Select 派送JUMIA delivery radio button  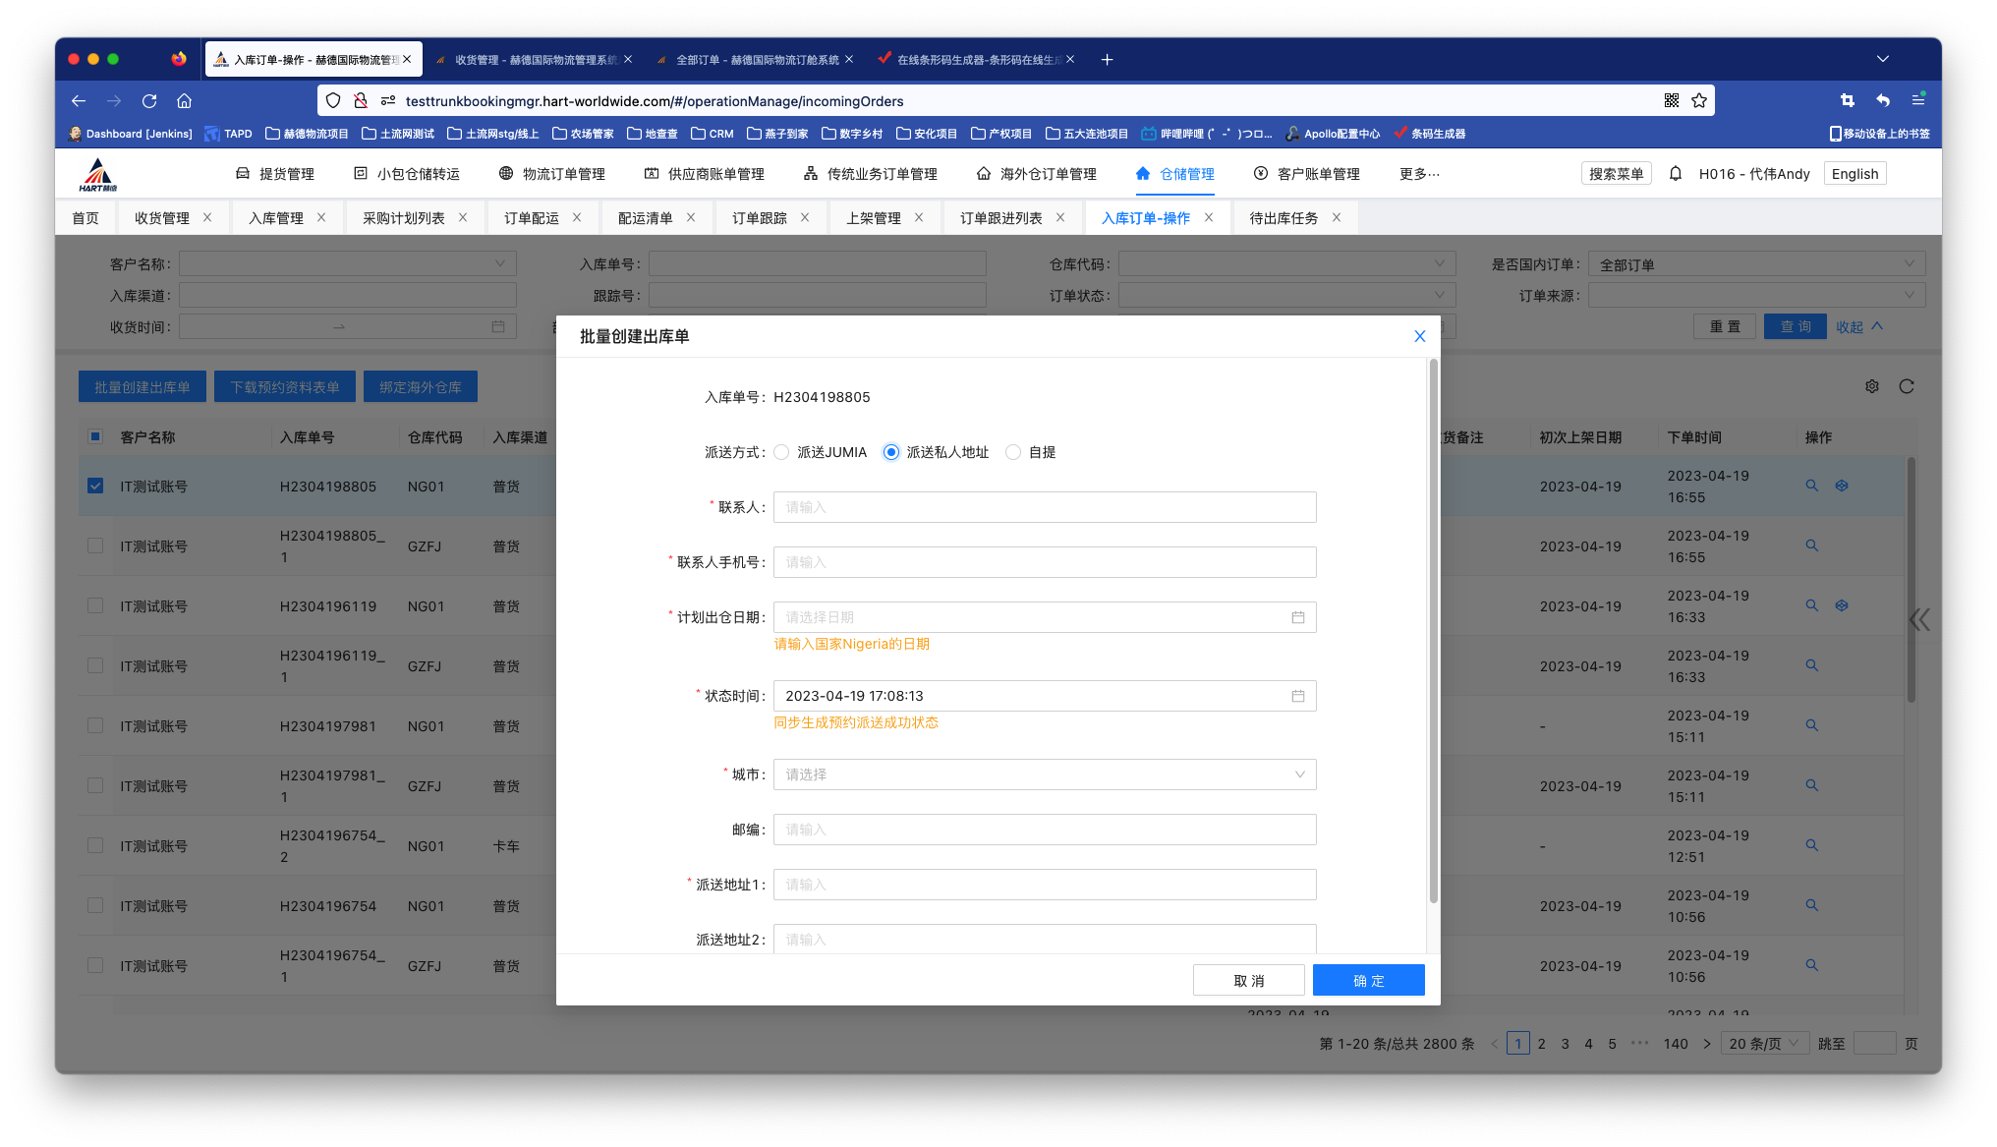coord(781,452)
